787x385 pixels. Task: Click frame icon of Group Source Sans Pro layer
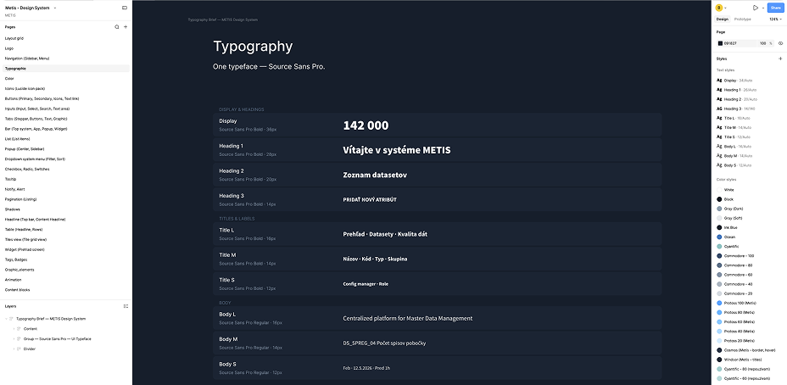[x=19, y=339]
